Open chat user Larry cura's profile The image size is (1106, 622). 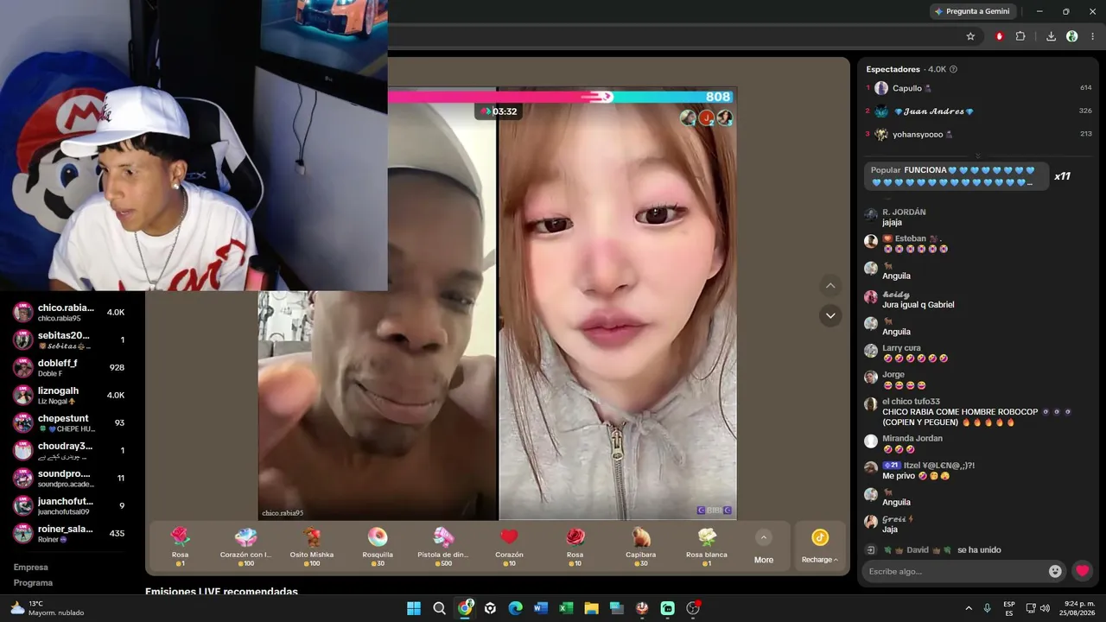point(901,348)
